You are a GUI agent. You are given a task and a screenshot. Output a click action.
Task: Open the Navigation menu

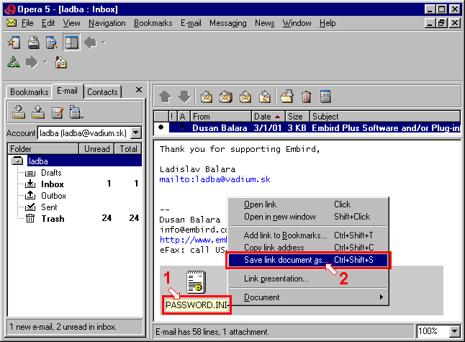(x=107, y=23)
